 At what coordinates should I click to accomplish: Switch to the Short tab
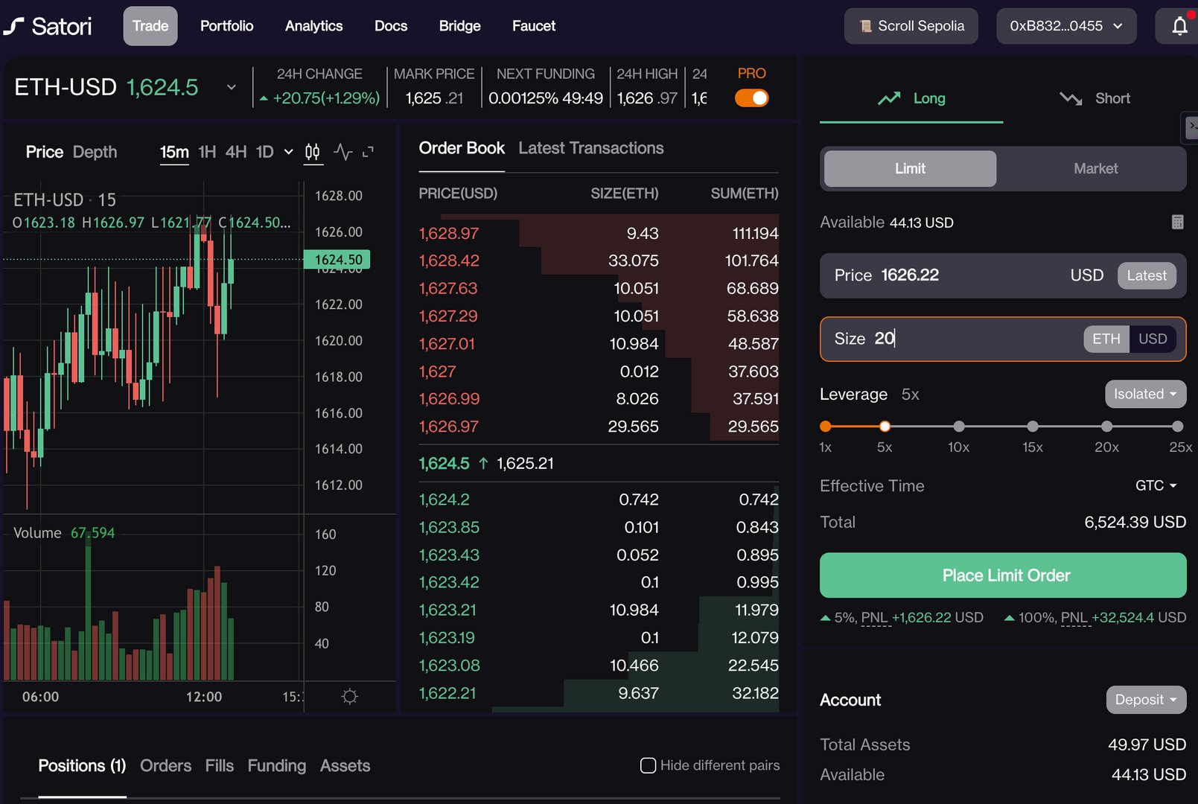[1095, 98]
